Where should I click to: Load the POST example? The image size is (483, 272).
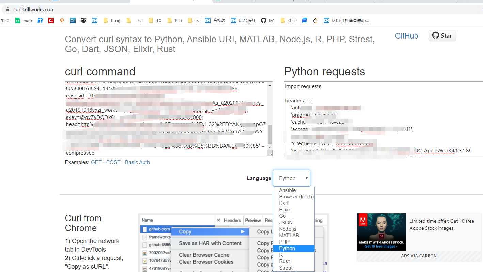(113, 162)
